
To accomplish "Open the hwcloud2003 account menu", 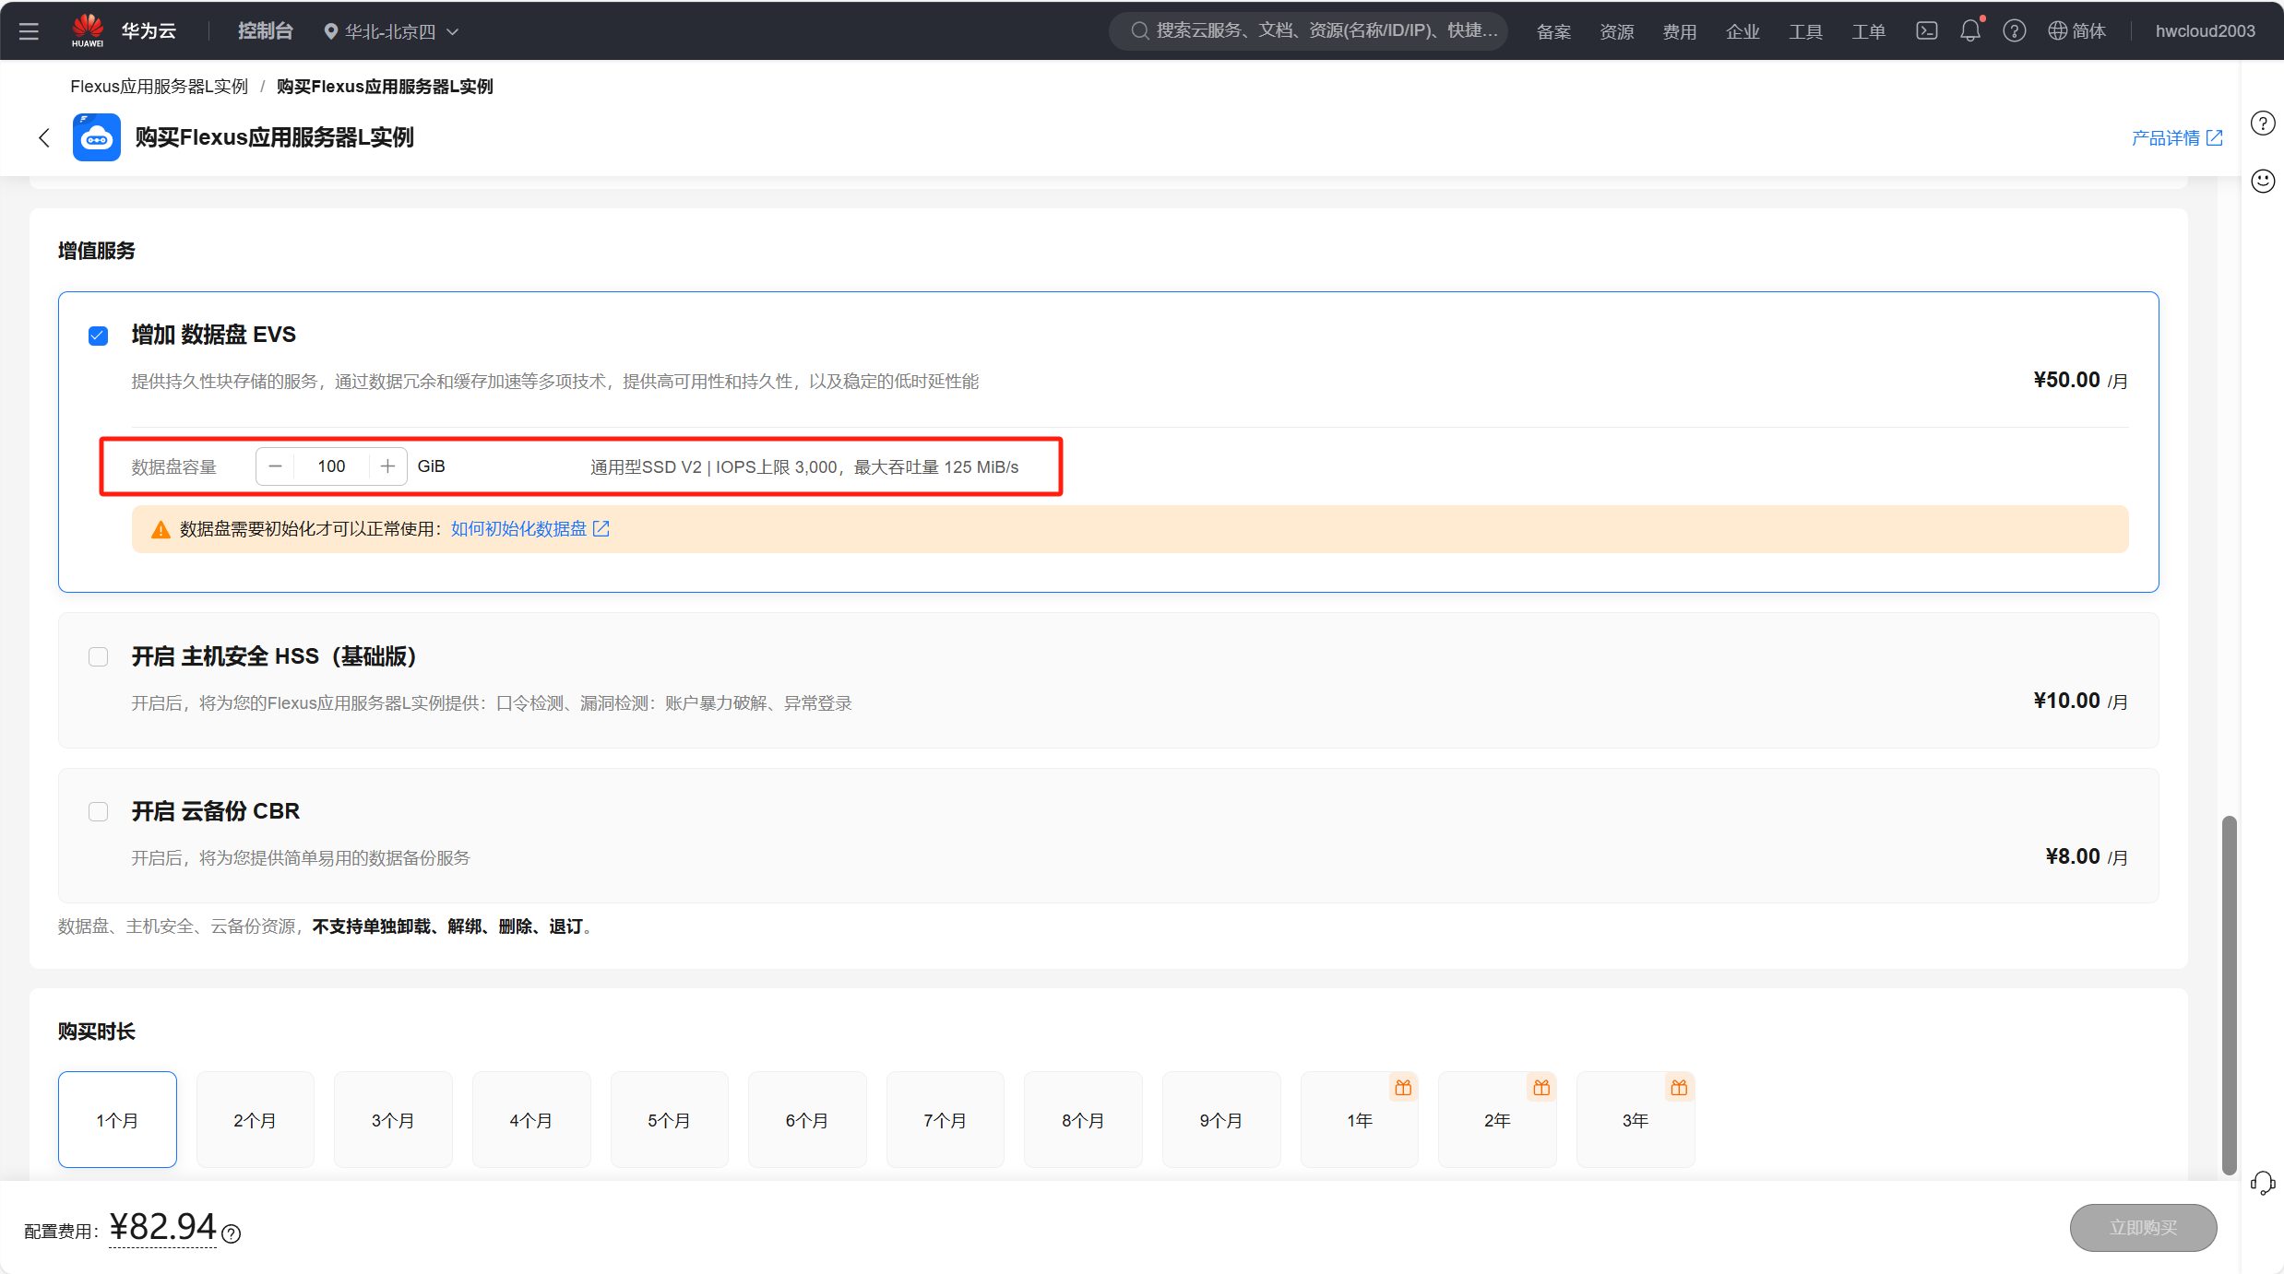I will (2205, 31).
